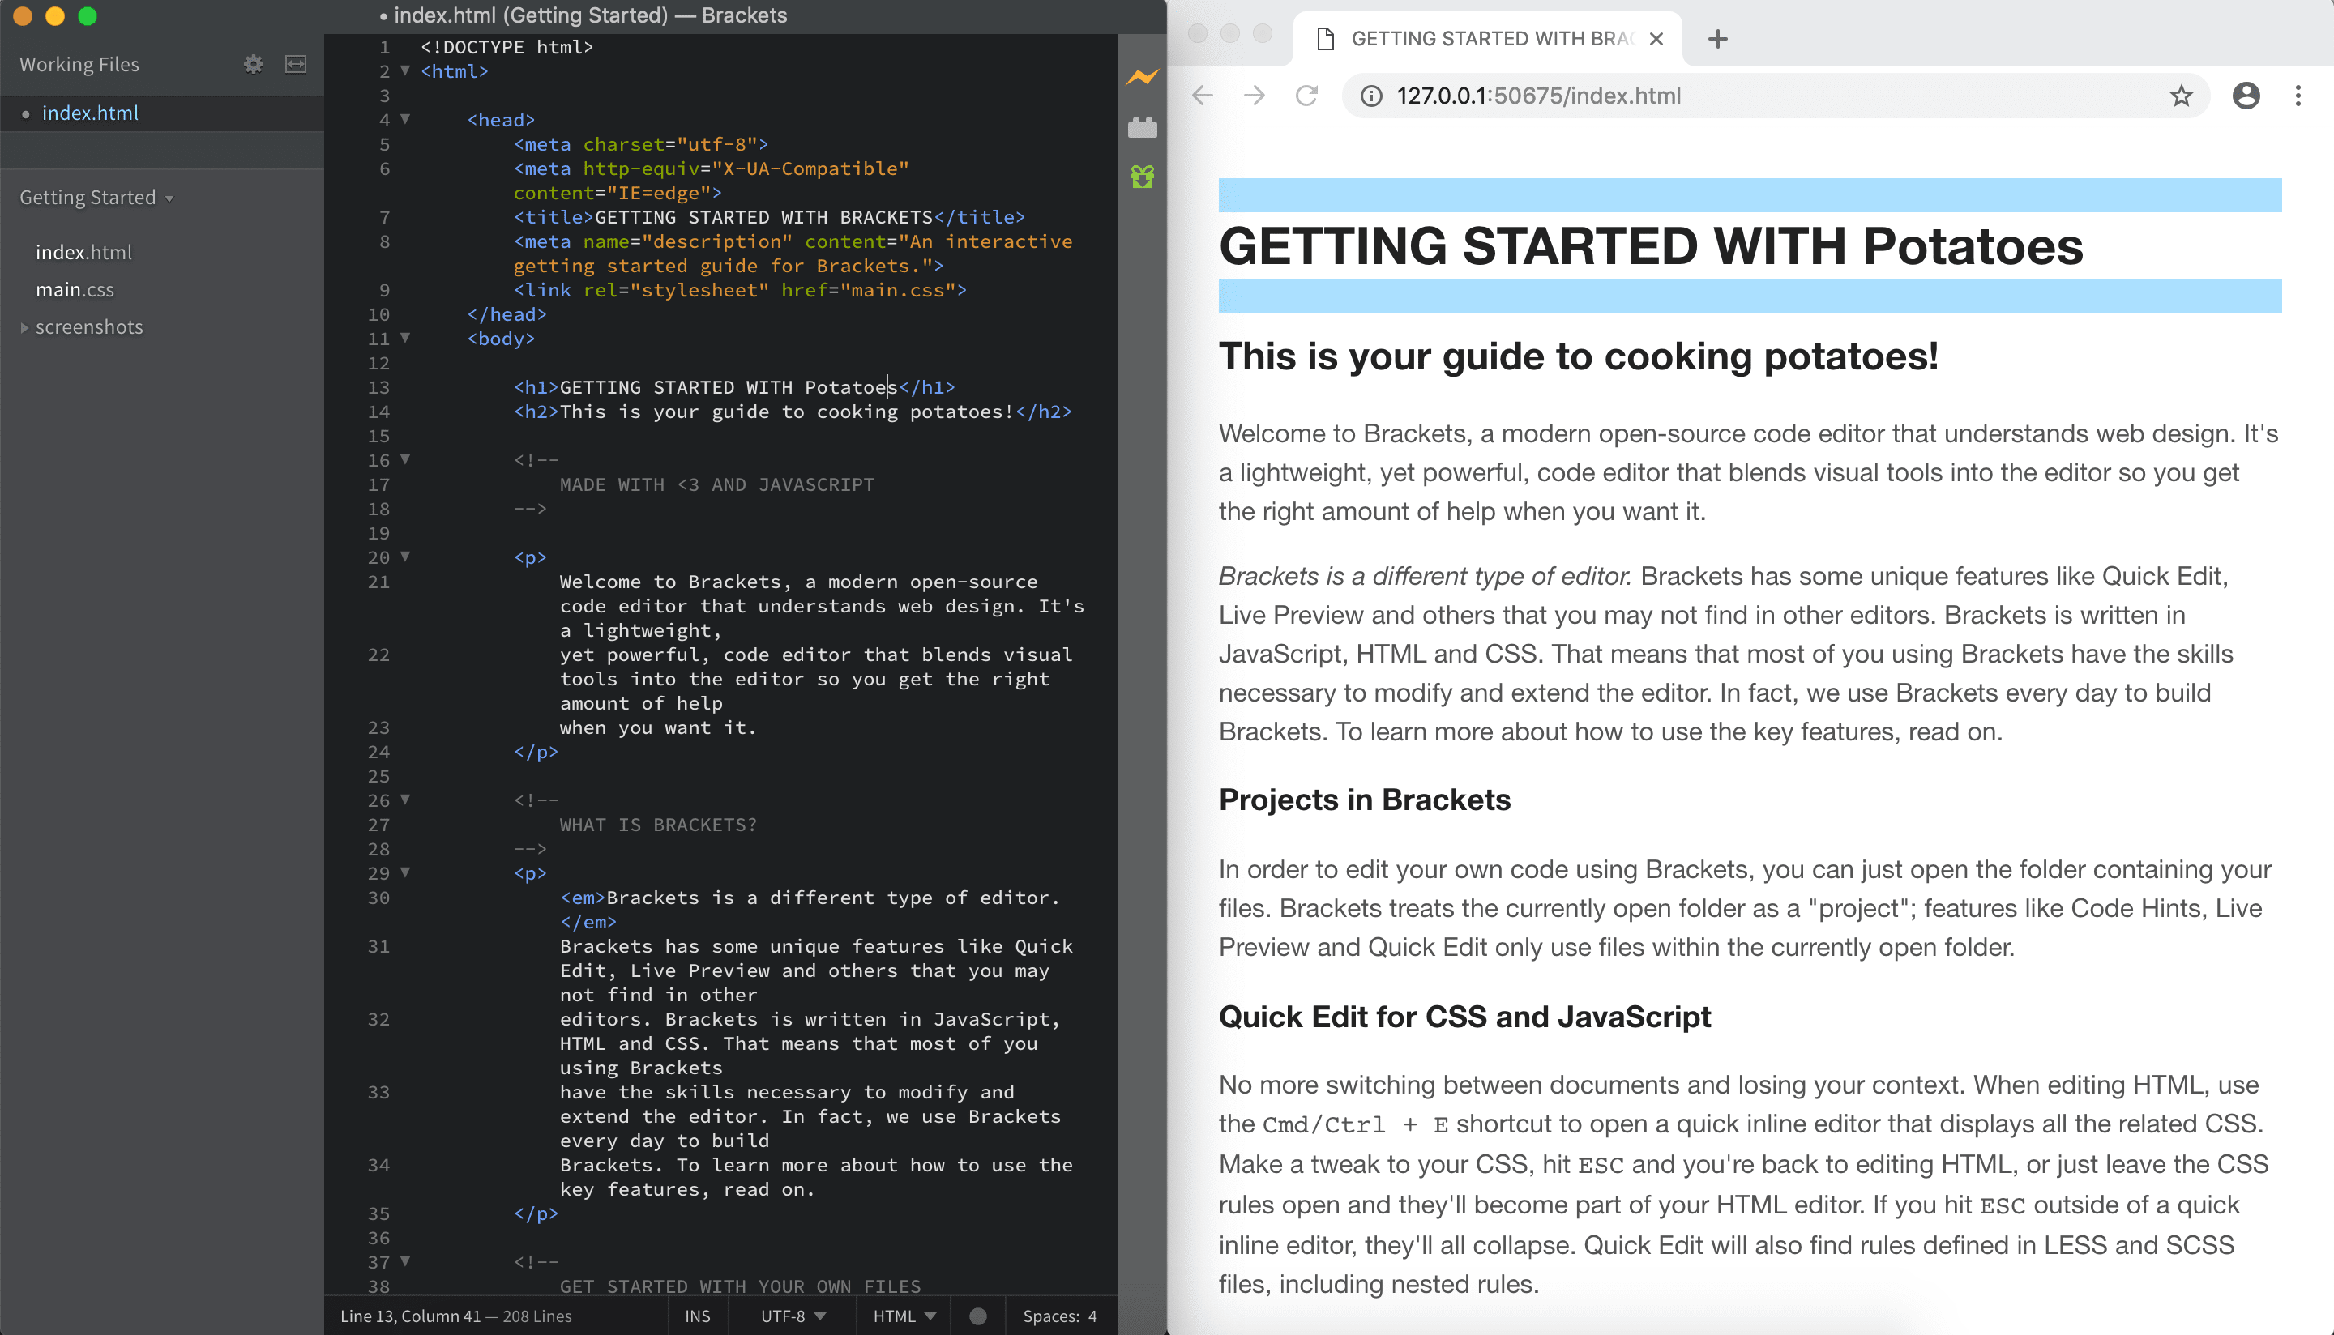Viewport: 2334px width, 1335px height.
Task: Open the UTF-8 encoding dropdown
Action: point(793,1316)
